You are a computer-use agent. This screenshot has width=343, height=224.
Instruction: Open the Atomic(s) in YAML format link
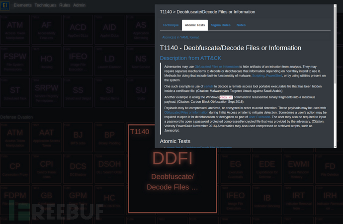tap(180, 37)
